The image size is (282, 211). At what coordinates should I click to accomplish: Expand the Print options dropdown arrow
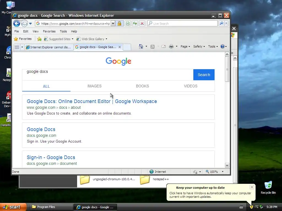[177, 46]
